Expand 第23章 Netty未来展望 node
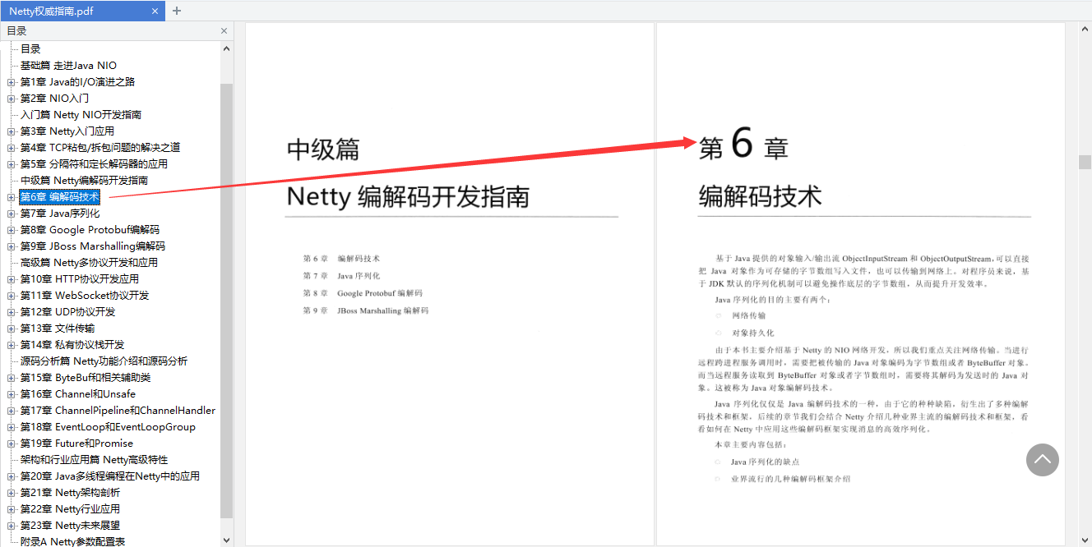This screenshot has height=547, width=1092. coord(11,526)
